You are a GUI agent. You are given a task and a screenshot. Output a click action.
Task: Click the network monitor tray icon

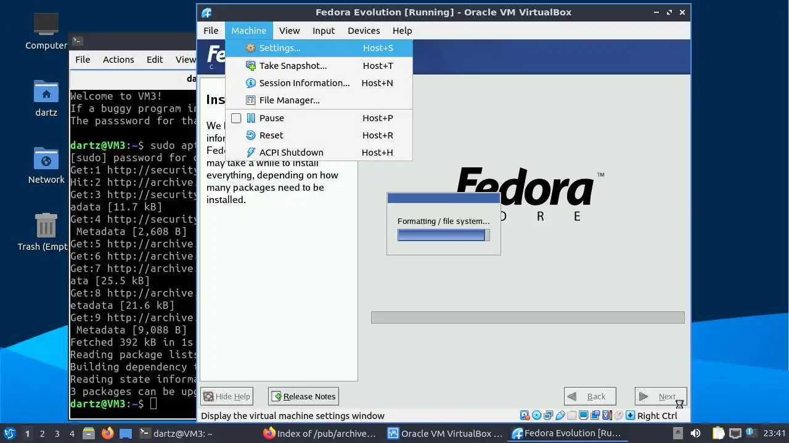pyautogui.click(x=735, y=433)
